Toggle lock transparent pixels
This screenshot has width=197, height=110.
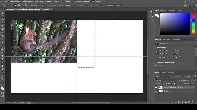click(x=163, y=84)
